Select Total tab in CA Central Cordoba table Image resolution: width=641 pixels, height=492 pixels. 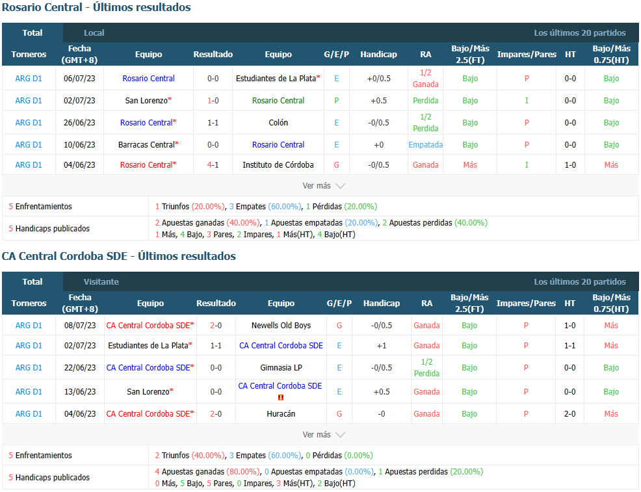coord(33,281)
